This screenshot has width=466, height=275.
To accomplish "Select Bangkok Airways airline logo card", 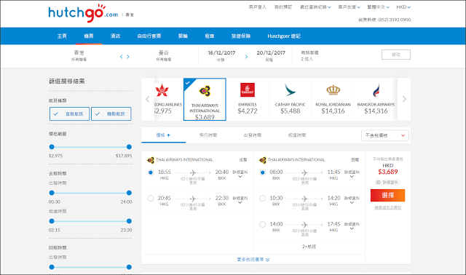I will pos(376,99).
